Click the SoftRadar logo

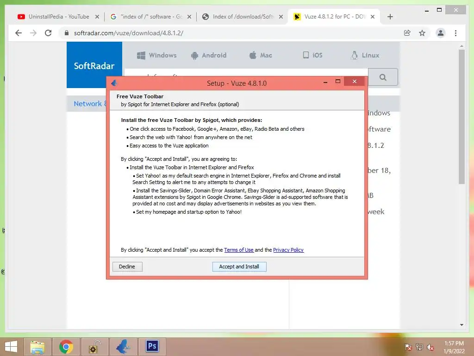click(94, 65)
